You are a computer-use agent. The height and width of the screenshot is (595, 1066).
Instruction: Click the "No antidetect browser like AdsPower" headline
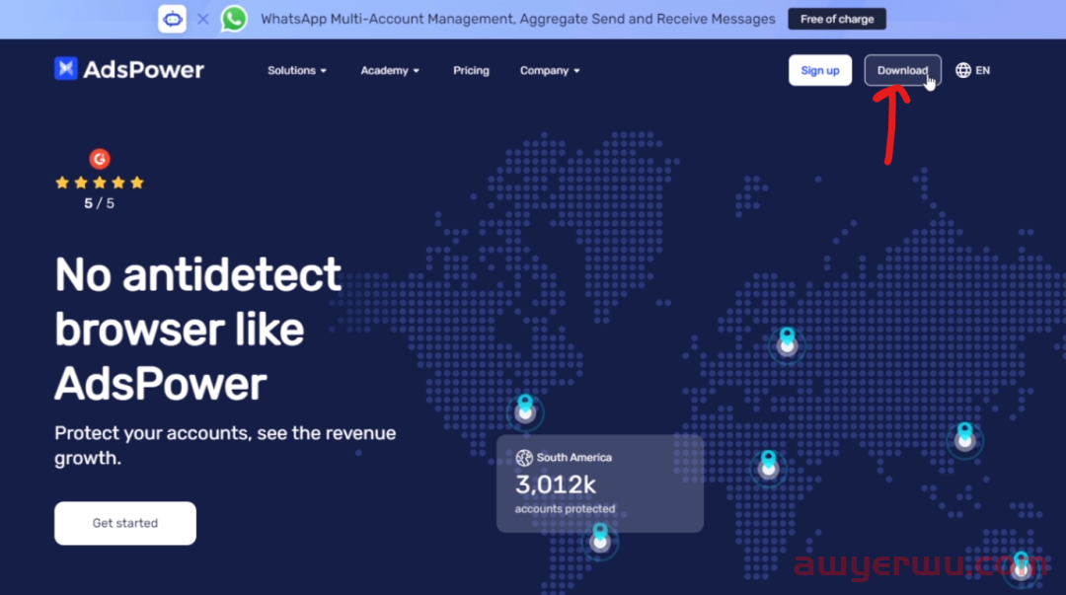pyautogui.click(x=197, y=330)
